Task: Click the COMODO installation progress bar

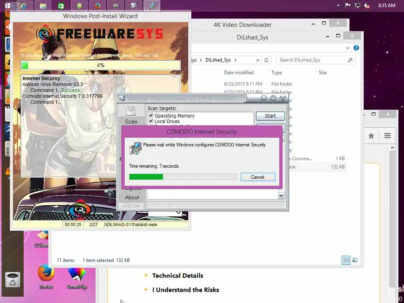Action: pos(183,177)
